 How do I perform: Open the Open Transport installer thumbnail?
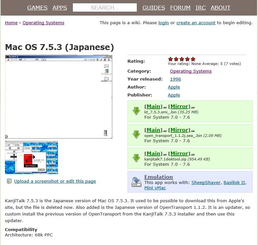[31, 157]
